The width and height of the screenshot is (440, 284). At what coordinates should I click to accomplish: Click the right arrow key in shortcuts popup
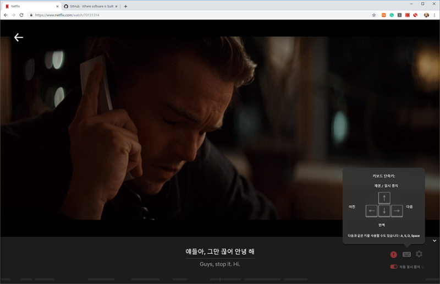point(397,211)
